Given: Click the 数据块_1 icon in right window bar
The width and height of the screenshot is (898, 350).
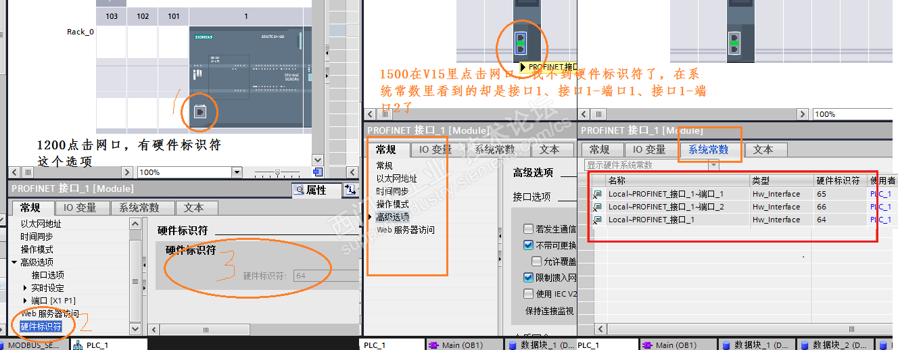Looking at the screenshot, I should tap(727, 345).
